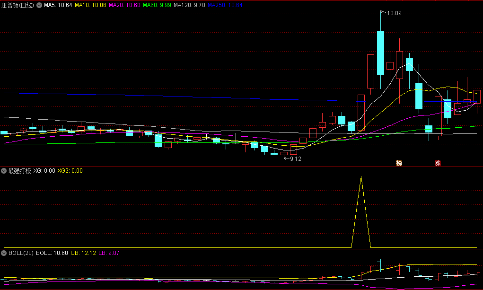The width and height of the screenshot is (483, 290).
Task: Click the yellow XG2 signal spike peak
Action: 361,176
